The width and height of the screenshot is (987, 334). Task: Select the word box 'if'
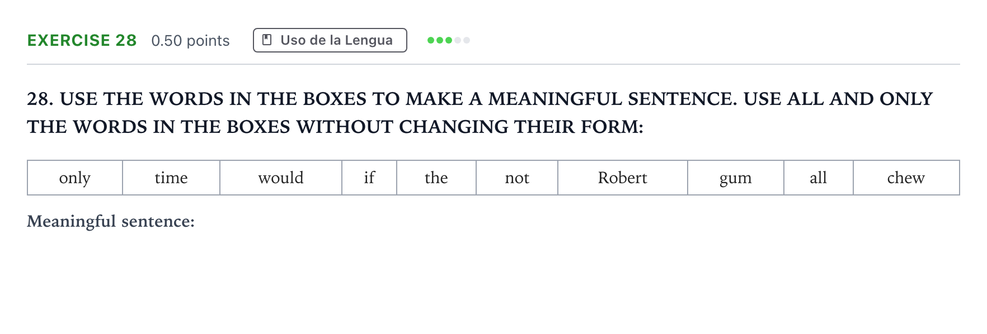pyautogui.click(x=369, y=178)
